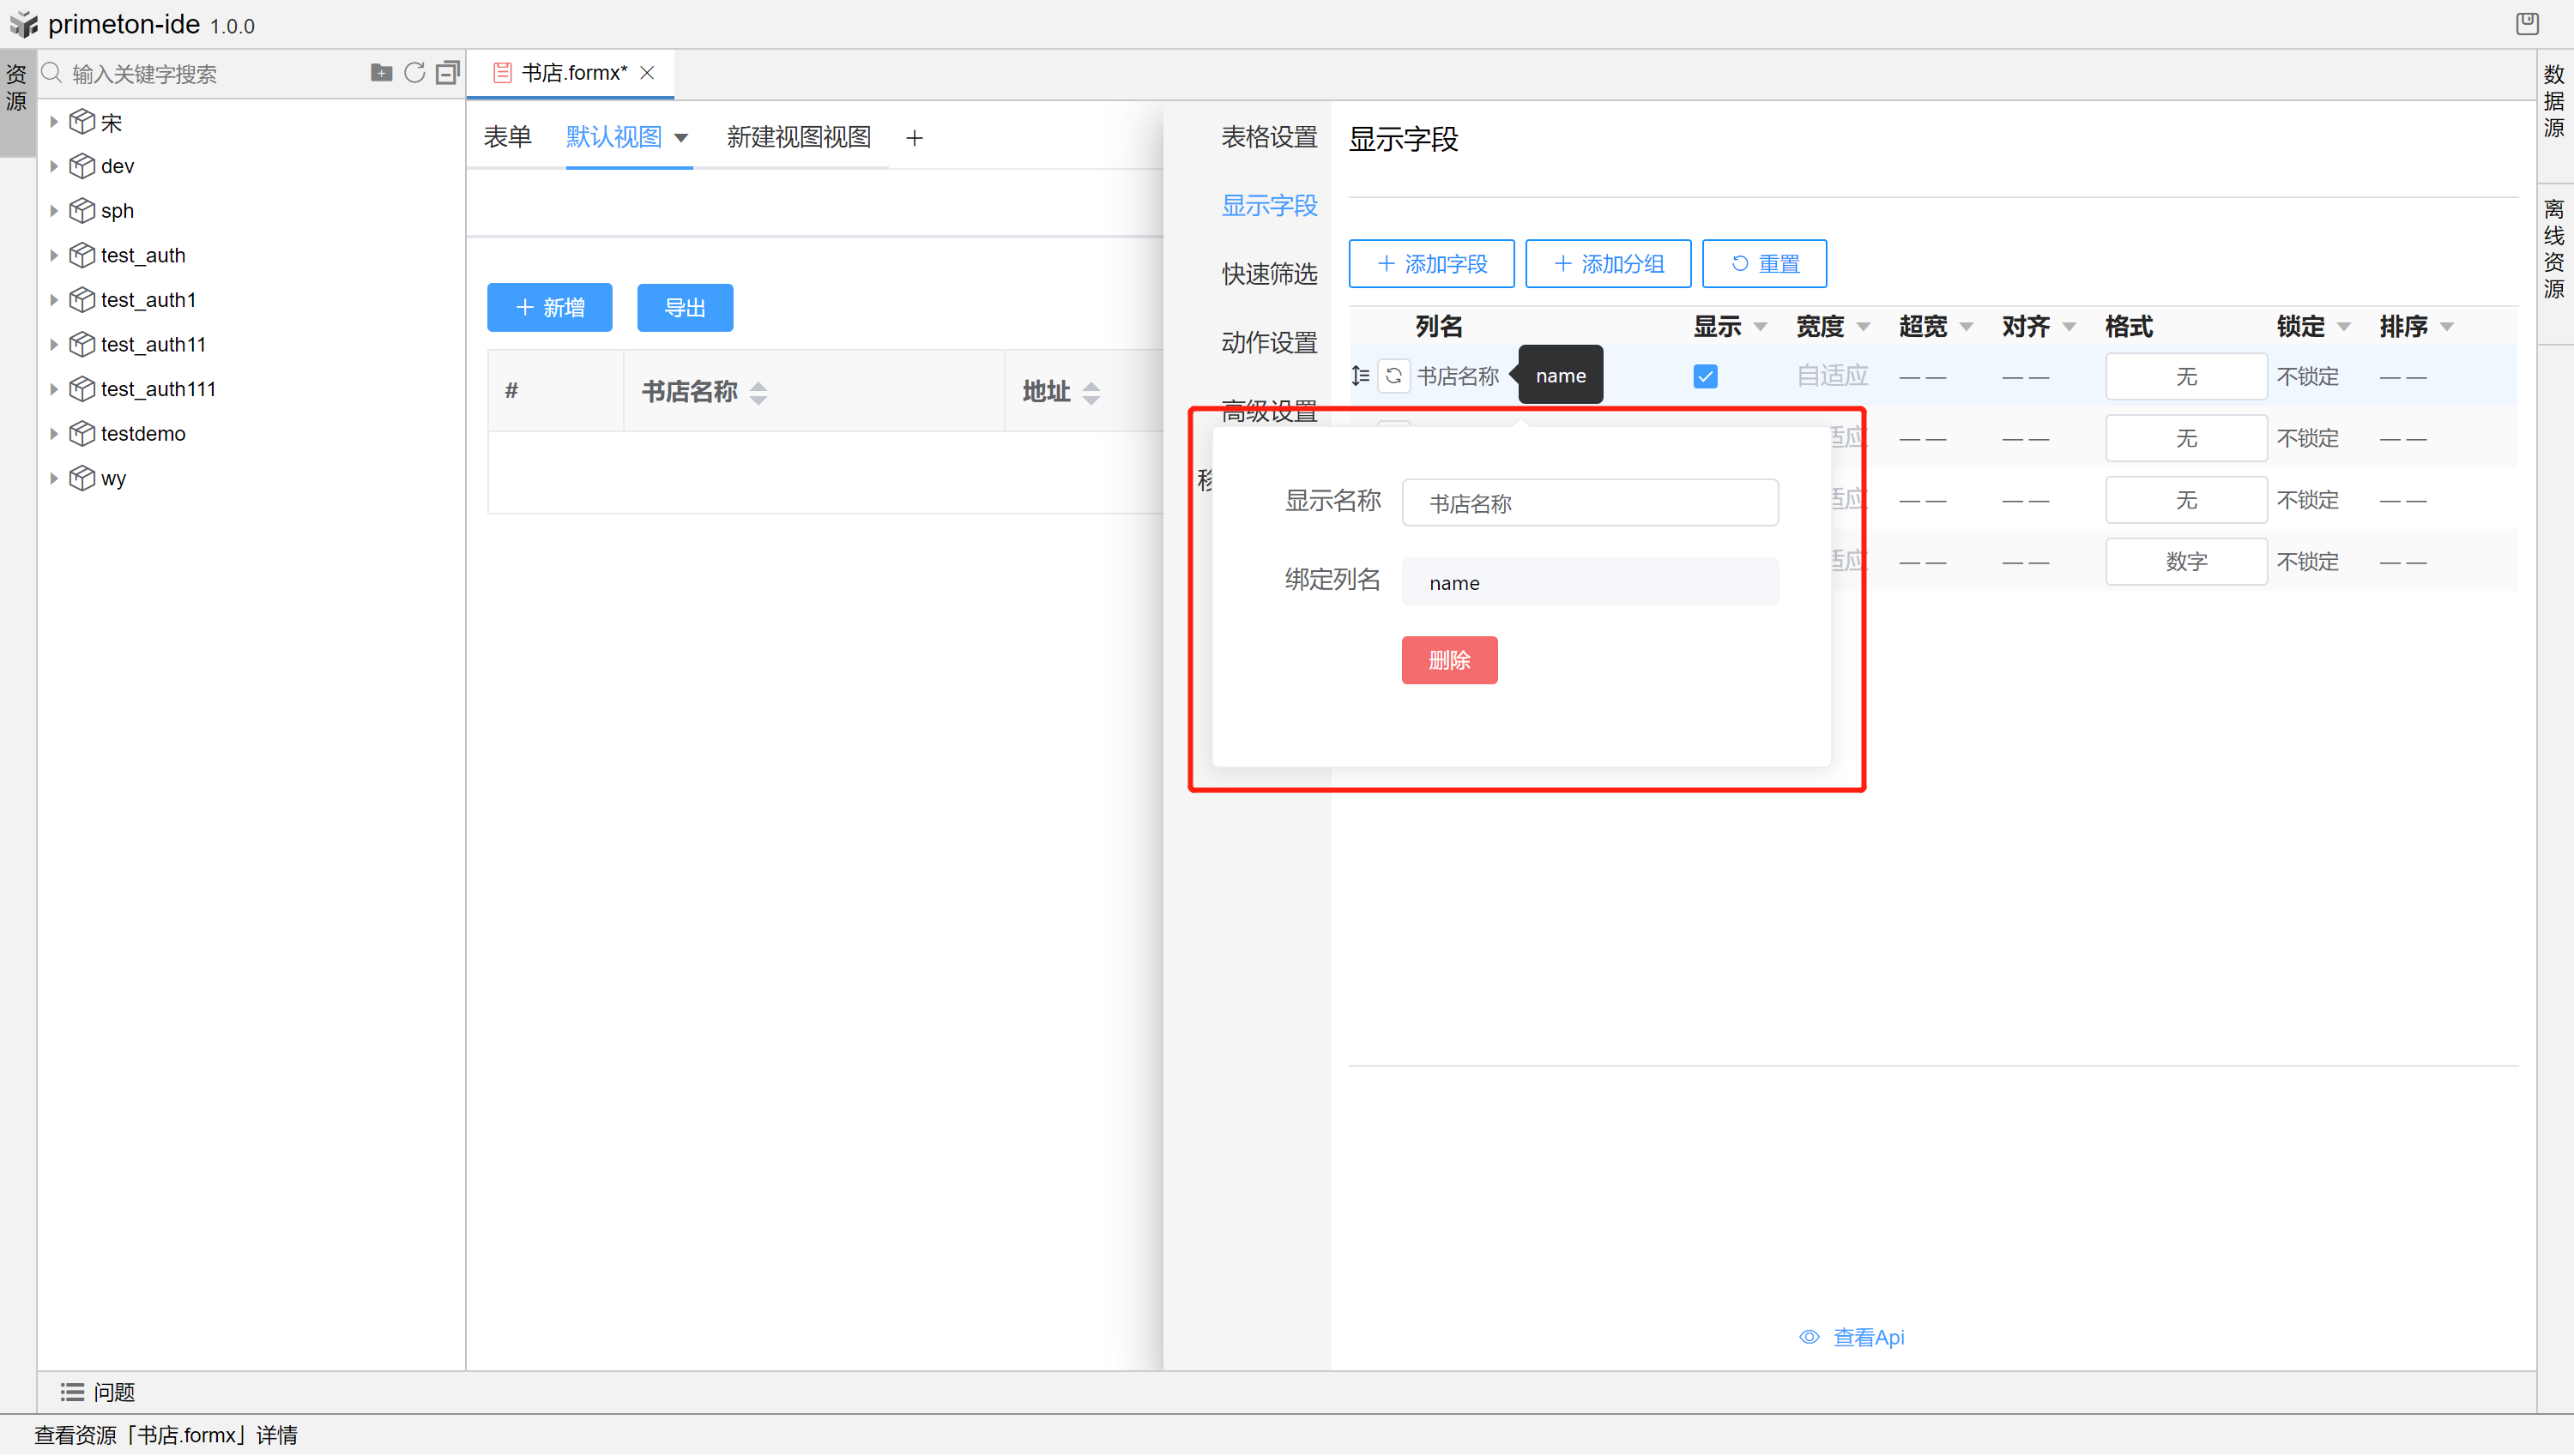
Task: Click the 添加分组 button
Action: pos(1609,264)
